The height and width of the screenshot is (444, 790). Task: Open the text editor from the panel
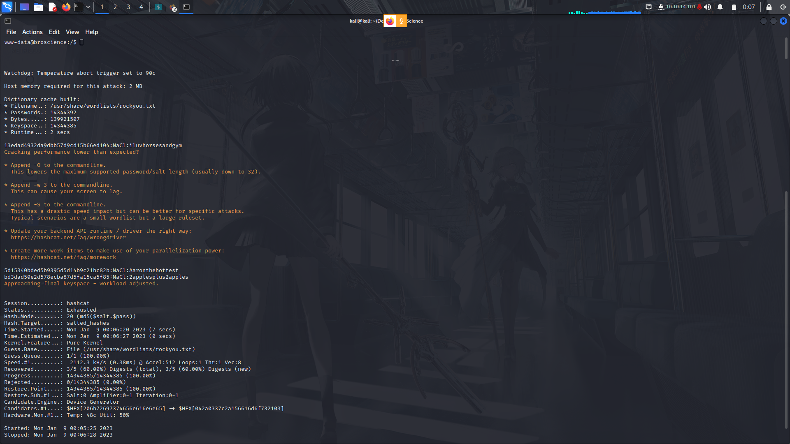52,7
